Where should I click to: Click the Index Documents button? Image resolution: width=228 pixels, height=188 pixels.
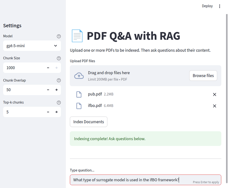point(89,122)
